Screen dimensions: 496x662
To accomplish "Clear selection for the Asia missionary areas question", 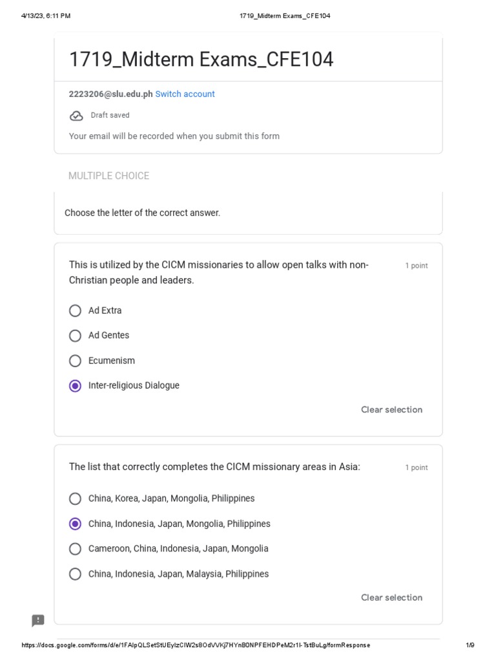I will point(391,598).
